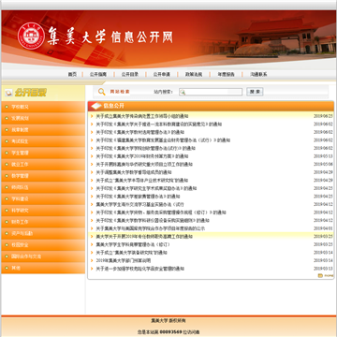Click the 集美大学信息公开网 banner title
Viewport: 337px width, 337px height.
[110, 36]
